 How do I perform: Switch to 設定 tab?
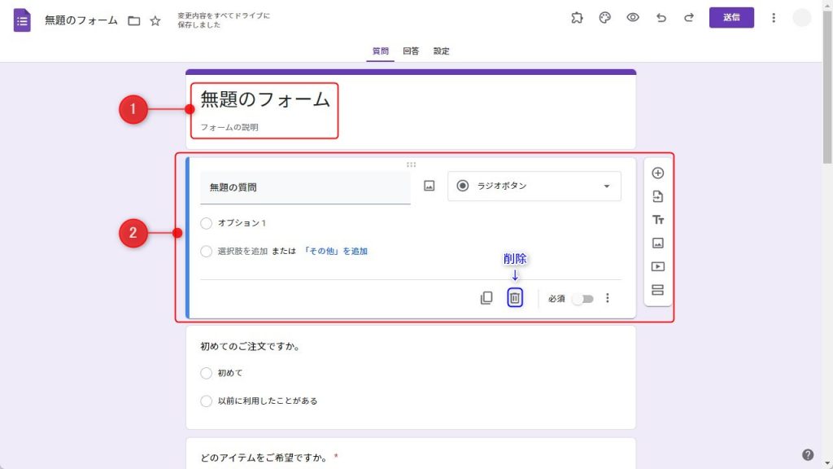coord(441,51)
